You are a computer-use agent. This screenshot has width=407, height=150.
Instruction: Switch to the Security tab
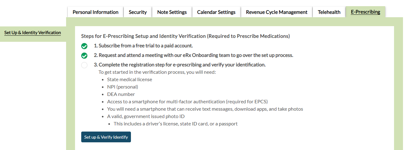(138, 12)
